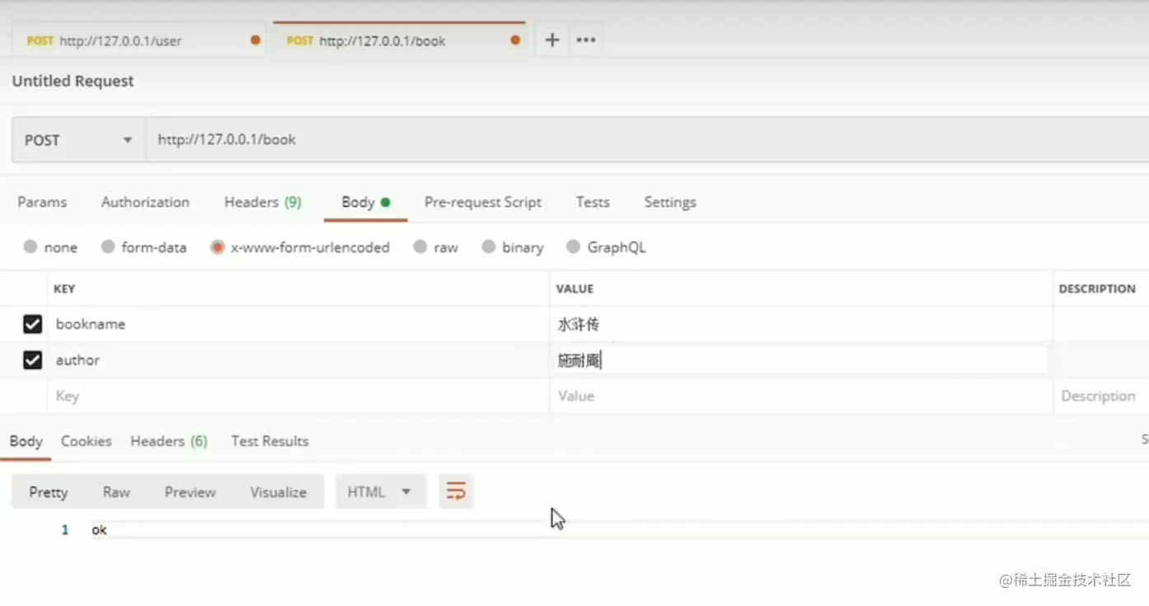1149x606 pixels.
Task: Click the Untitled Request title
Action: (x=73, y=81)
